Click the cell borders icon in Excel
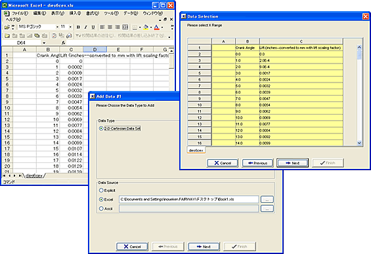Screen dimensions: 371x254 click(x=135, y=27)
